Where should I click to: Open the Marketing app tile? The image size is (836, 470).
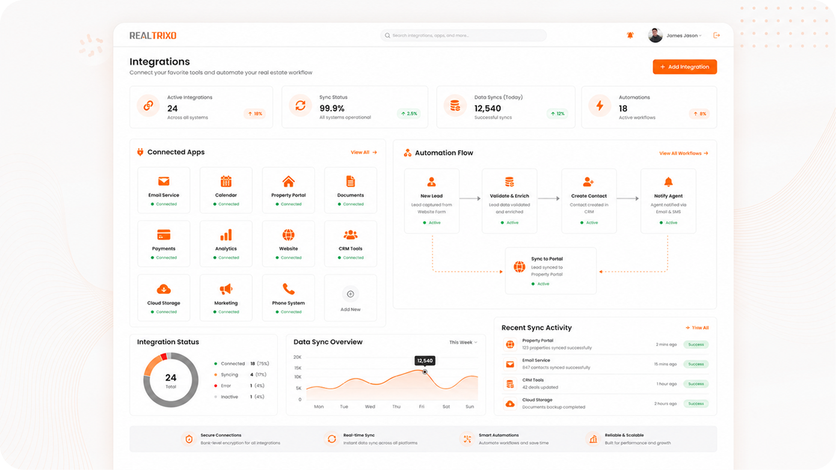pyautogui.click(x=226, y=298)
